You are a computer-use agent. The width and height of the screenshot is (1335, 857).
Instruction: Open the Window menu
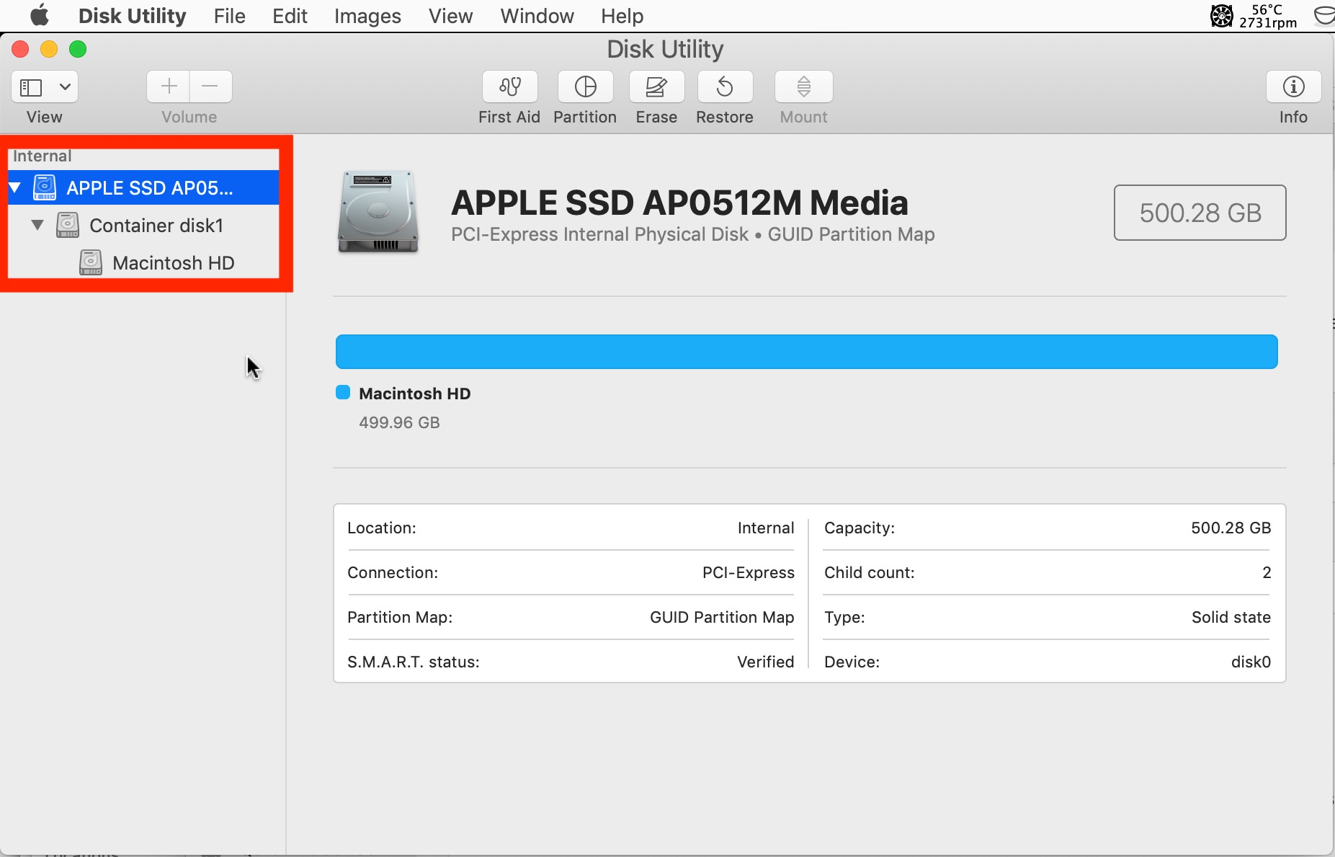tap(537, 15)
